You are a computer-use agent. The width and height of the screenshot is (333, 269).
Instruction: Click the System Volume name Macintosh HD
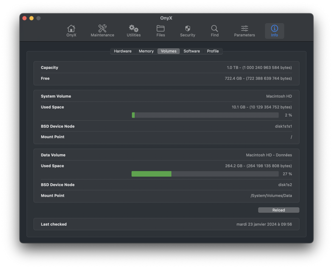(x=279, y=96)
